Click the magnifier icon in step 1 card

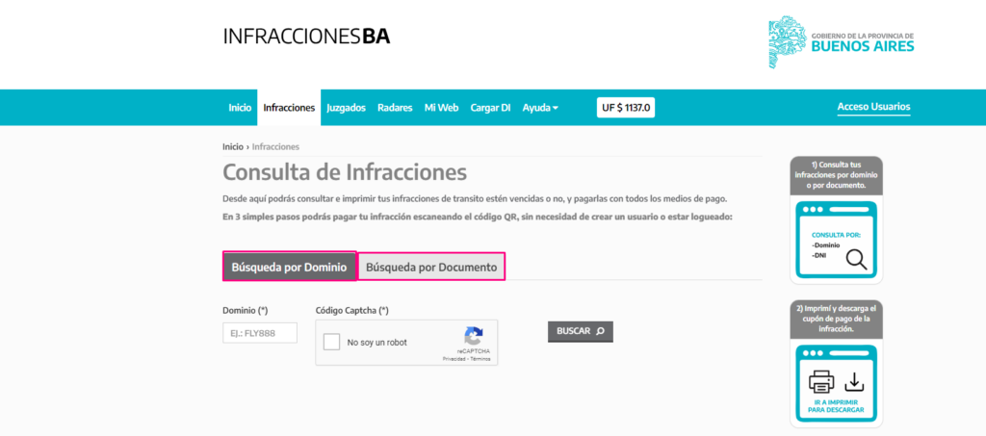pos(856,259)
